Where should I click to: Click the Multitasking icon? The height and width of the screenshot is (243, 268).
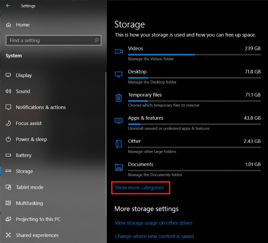tap(8, 203)
